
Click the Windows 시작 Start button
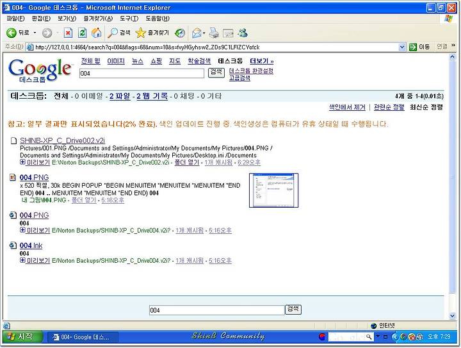[x=22, y=336]
